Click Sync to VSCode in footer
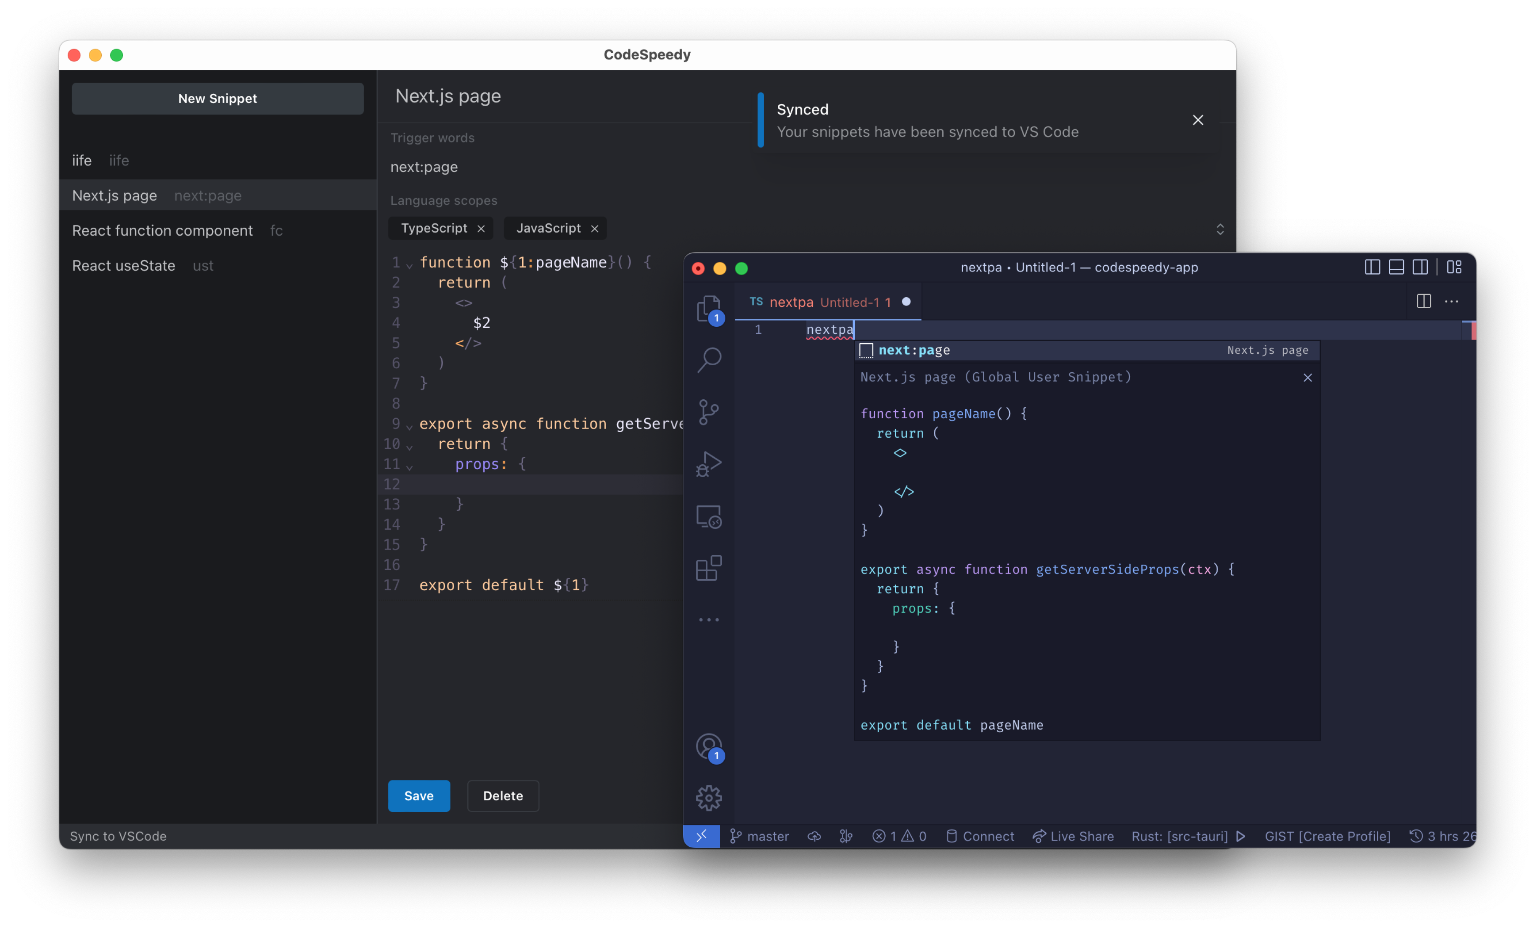 pos(118,836)
